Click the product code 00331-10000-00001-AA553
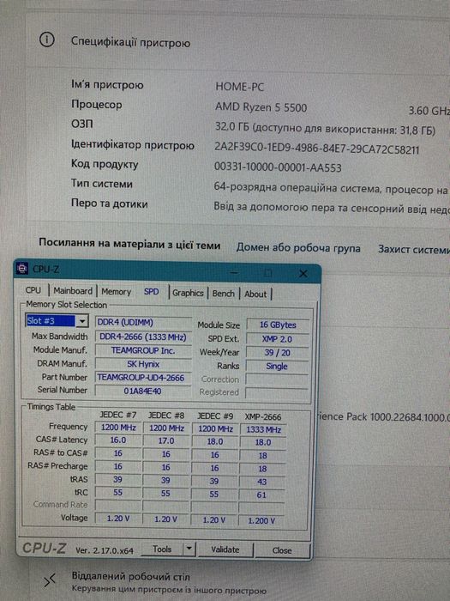The height and width of the screenshot is (601, 450). pyautogui.click(x=278, y=167)
